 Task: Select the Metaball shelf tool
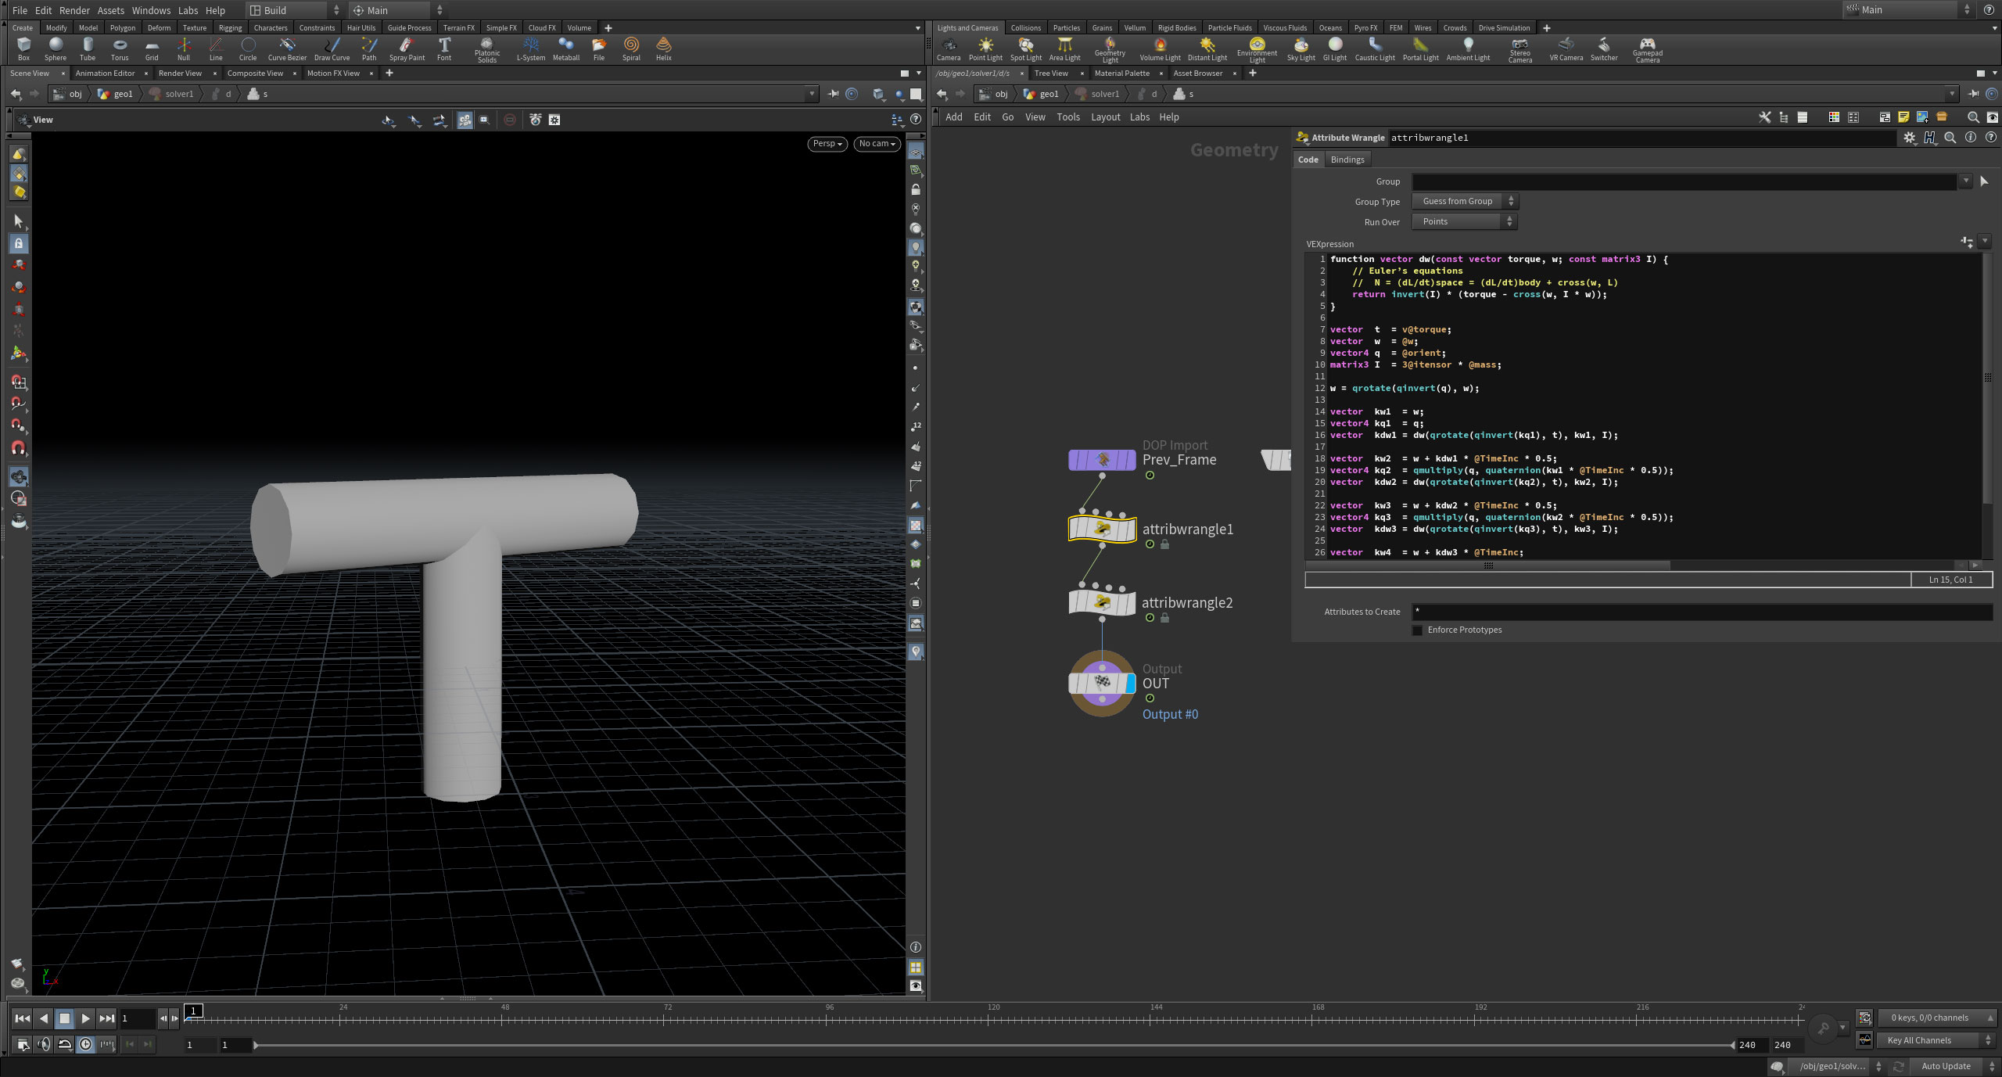565,48
